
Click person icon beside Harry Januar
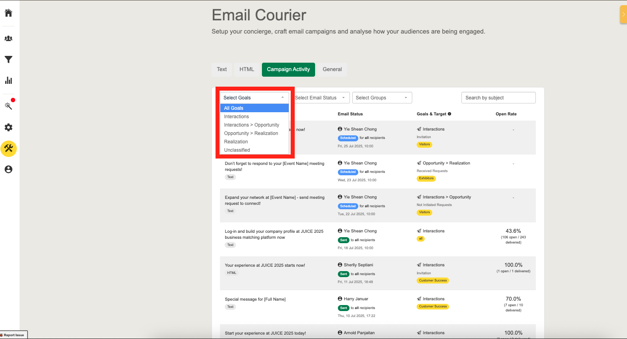point(340,299)
